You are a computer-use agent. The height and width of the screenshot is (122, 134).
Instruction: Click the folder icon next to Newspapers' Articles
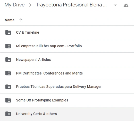pos(8,60)
